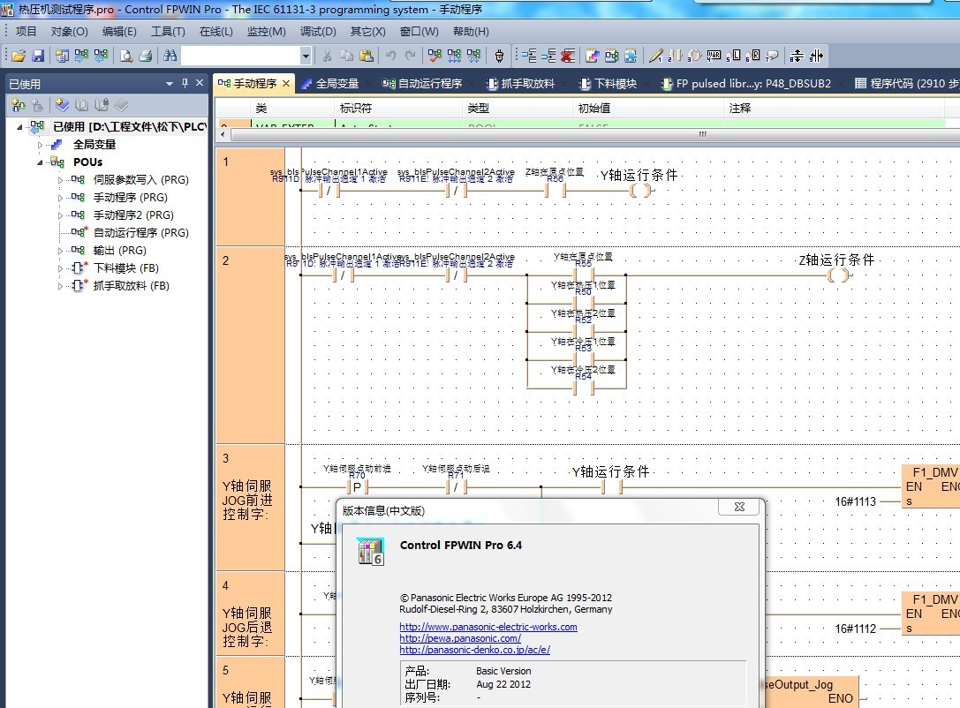Click the Open project folder icon
The height and width of the screenshot is (708, 960).
click(18, 56)
